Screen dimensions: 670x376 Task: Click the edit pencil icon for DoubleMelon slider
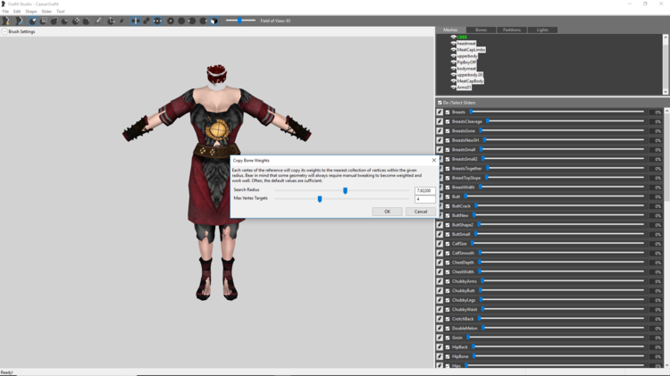click(x=440, y=328)
